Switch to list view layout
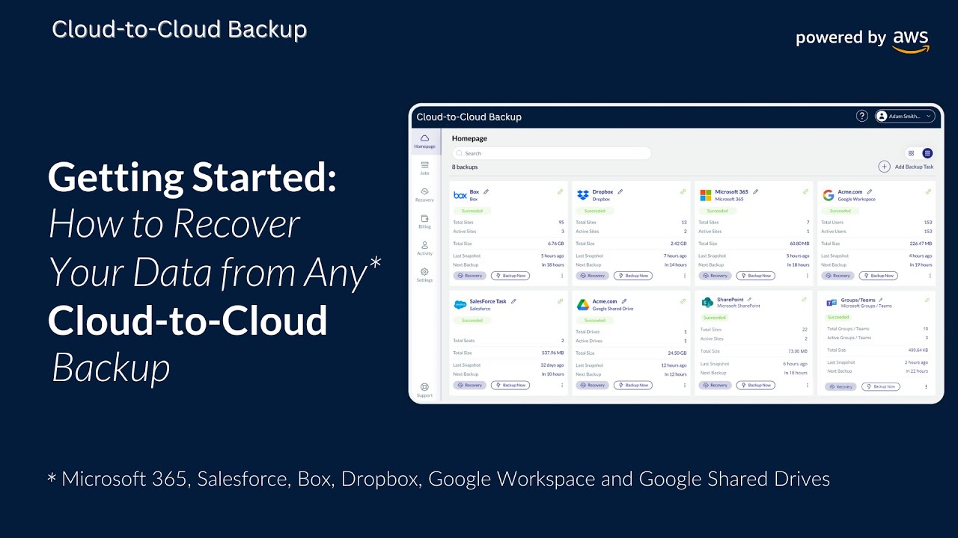This screenshot has width=958, height=538. coord(927,153)
